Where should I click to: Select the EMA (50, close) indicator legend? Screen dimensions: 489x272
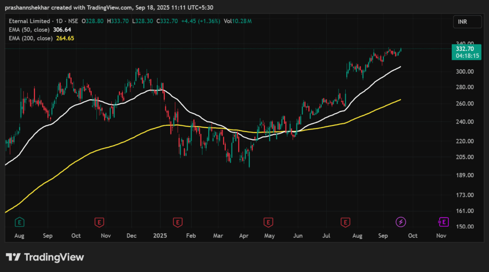coord(28,30)
